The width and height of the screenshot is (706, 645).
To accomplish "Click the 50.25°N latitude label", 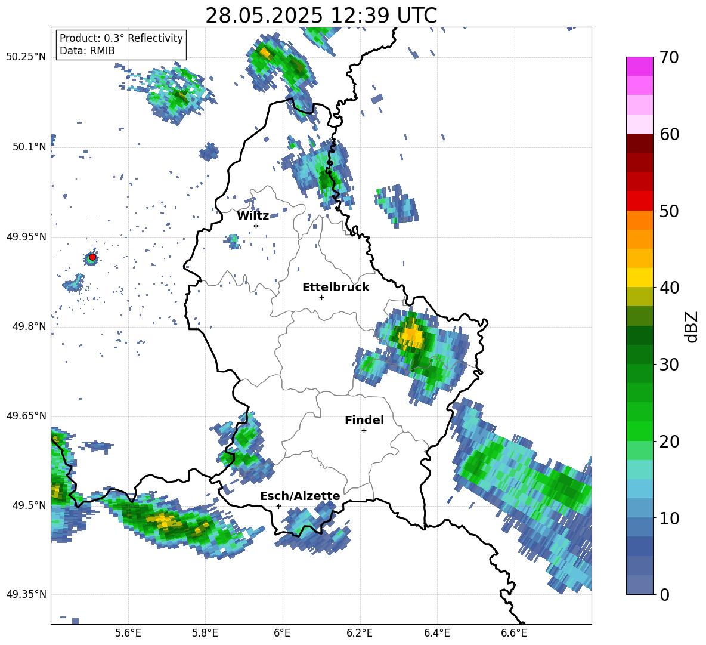I will 26,57.
